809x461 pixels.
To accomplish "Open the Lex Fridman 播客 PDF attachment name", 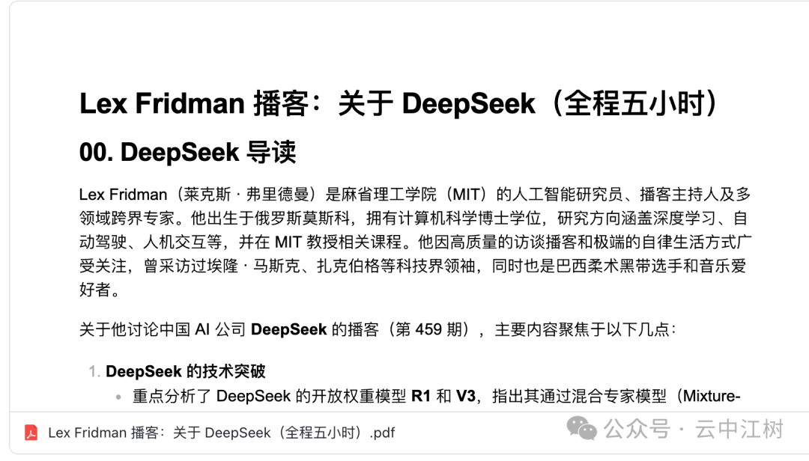I will tap(221, 433).
